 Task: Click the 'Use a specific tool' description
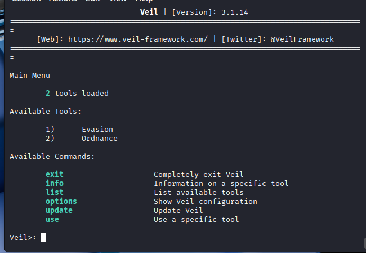(x=196, y=220)
